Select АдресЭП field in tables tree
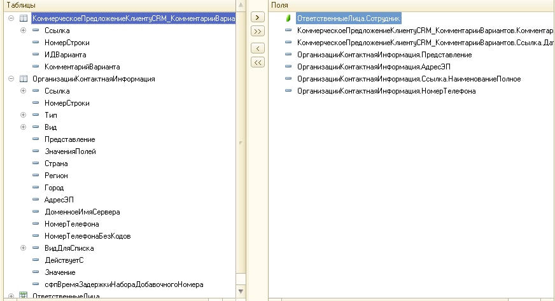Image resolution: width=555 pixels, height=301 pixels. click(x=59, y=199)
